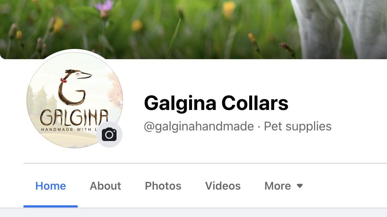The width and height of the screenshot is (387, 217).
Task: Click the blue underline beneath Home
Action: point(51,206)
